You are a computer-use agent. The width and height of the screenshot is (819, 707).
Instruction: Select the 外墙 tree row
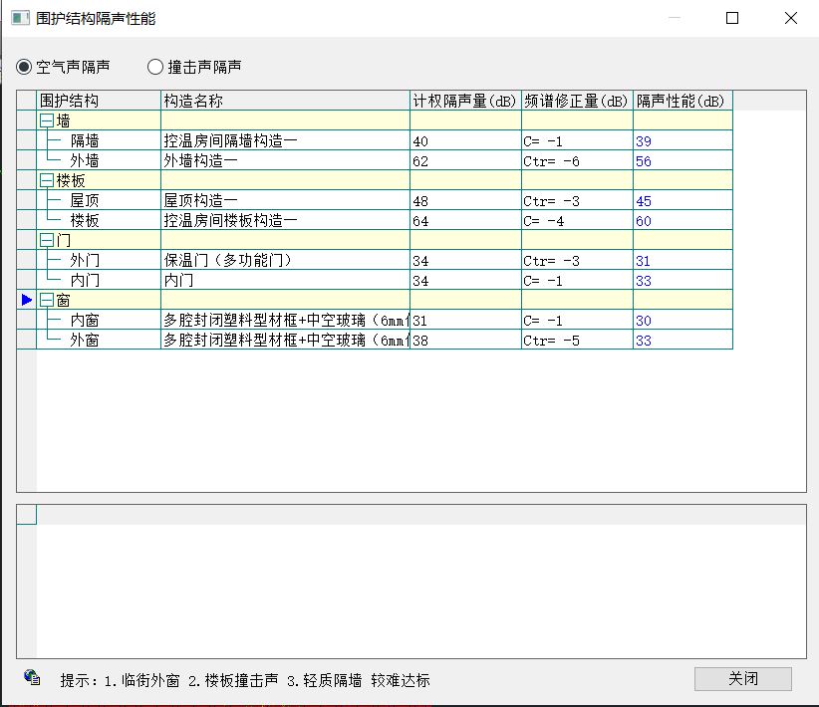(x=85, y=160)
